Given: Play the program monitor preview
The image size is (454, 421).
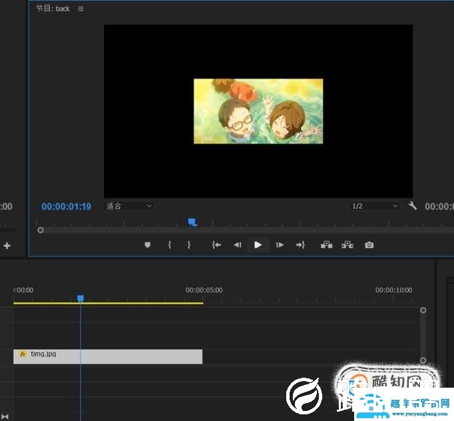Looking at the screenshot, I should pos(258,245).
